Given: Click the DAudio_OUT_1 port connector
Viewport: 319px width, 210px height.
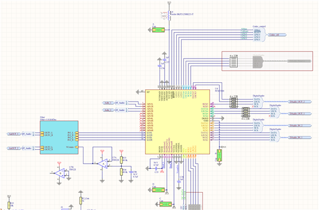Looking at the screenshot, I should (x=300, y=114).
